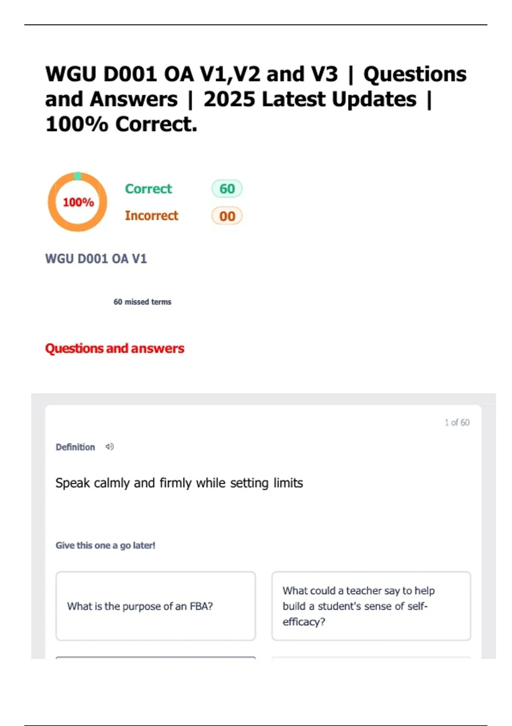Select the orange 00 incorrect count badge
Image resolution: width=512 pixels, height=726 pixels.
coord(227,216)
